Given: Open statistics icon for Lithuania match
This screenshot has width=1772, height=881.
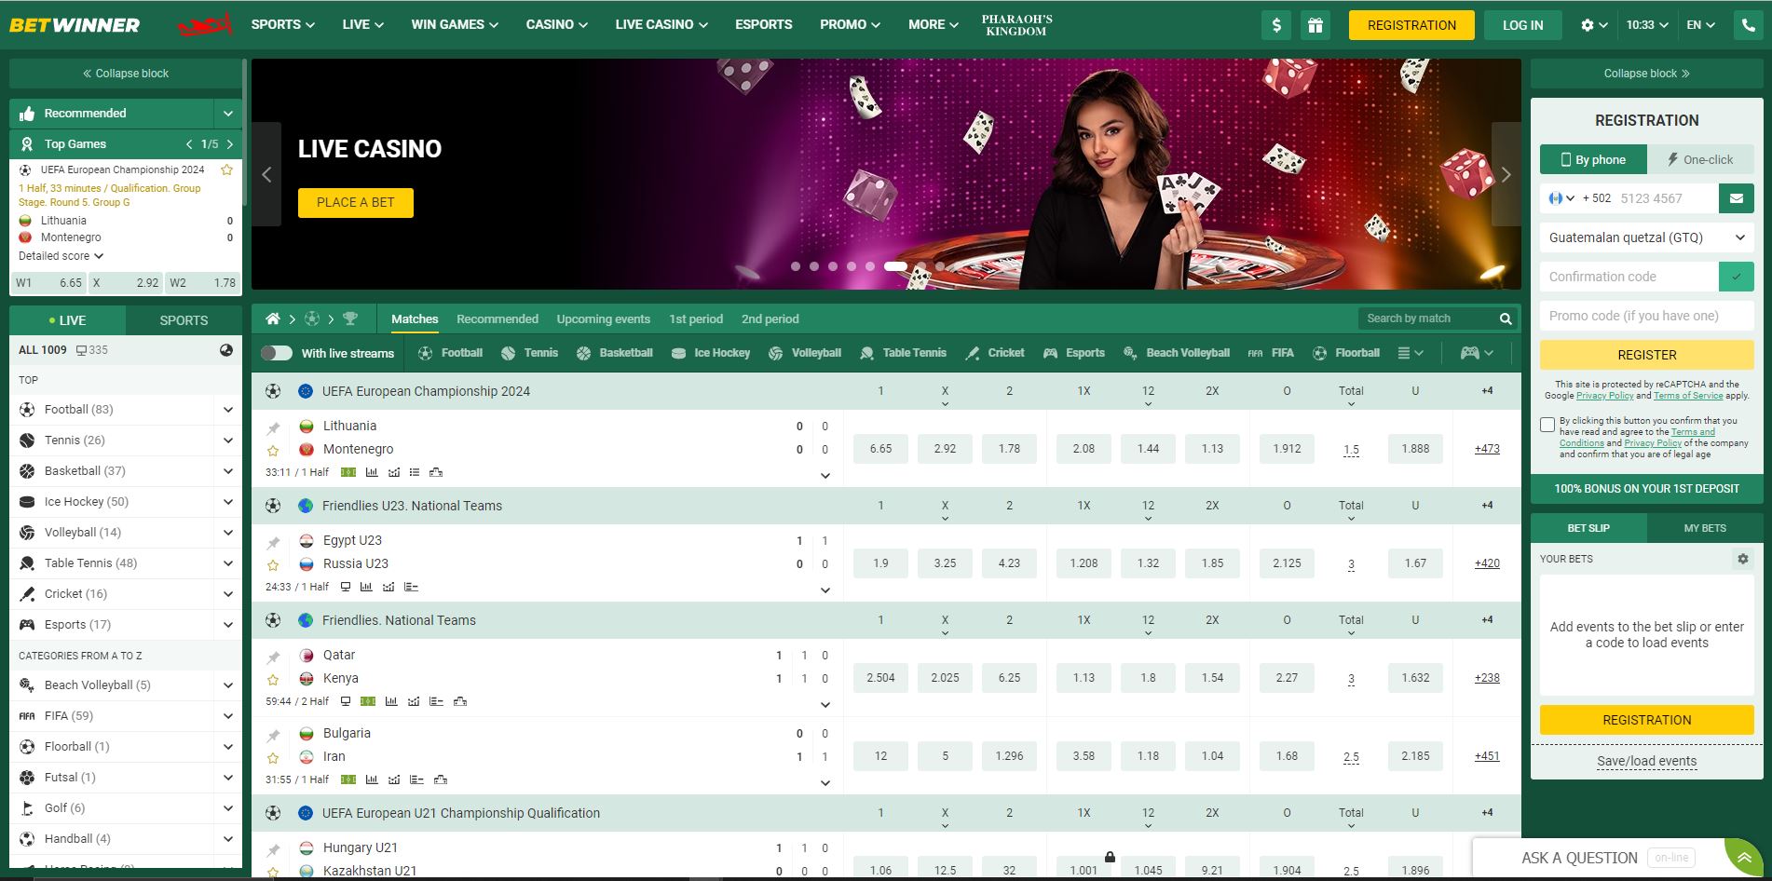Looking at the screenshot, I should 372,472.
